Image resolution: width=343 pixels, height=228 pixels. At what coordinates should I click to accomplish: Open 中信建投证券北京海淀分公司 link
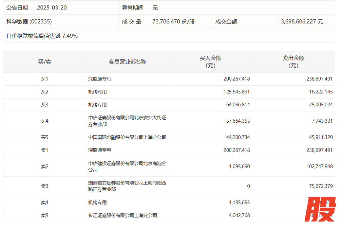pos(127,166)
